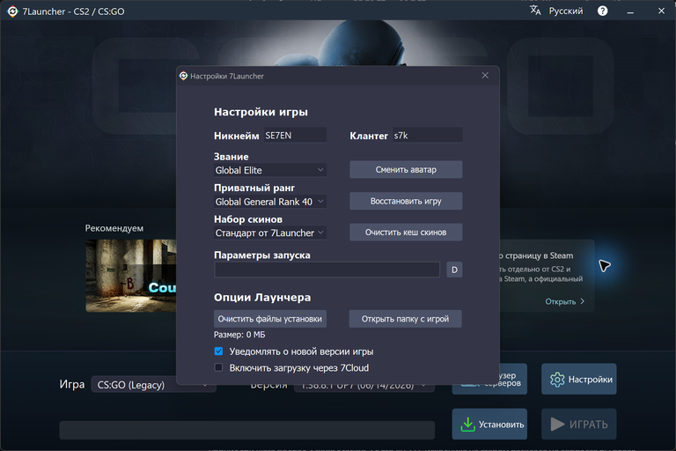Screen dimensions: 676x451
Task: Click the play triangle icon on ИГРАТЬ
Action: (557, 425)
